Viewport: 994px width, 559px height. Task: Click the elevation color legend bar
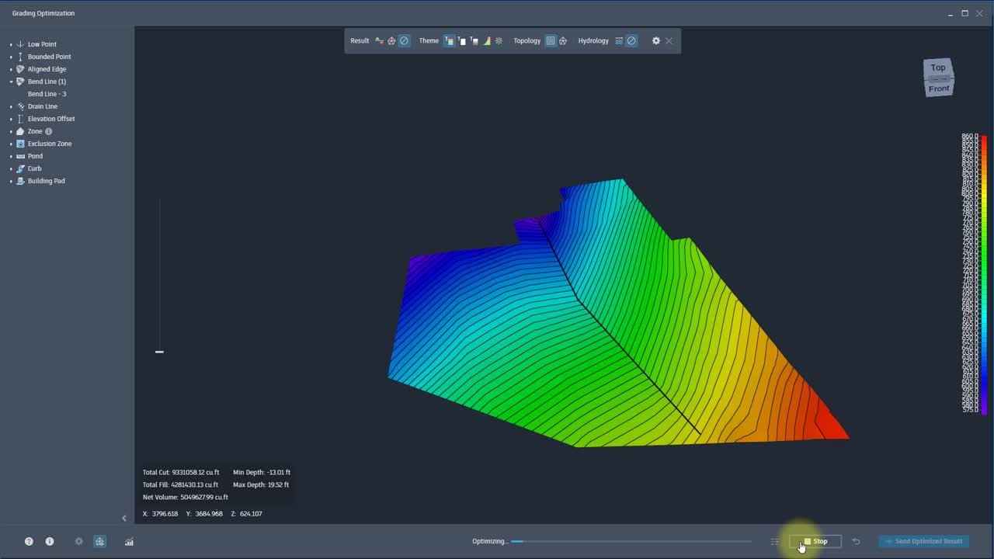984,275
